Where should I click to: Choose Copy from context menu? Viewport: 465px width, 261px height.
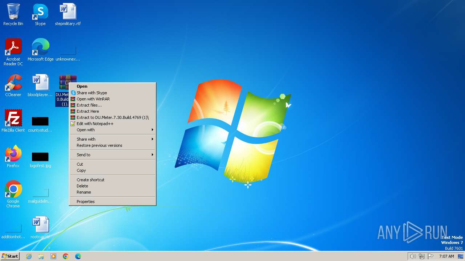click(113, 170)
